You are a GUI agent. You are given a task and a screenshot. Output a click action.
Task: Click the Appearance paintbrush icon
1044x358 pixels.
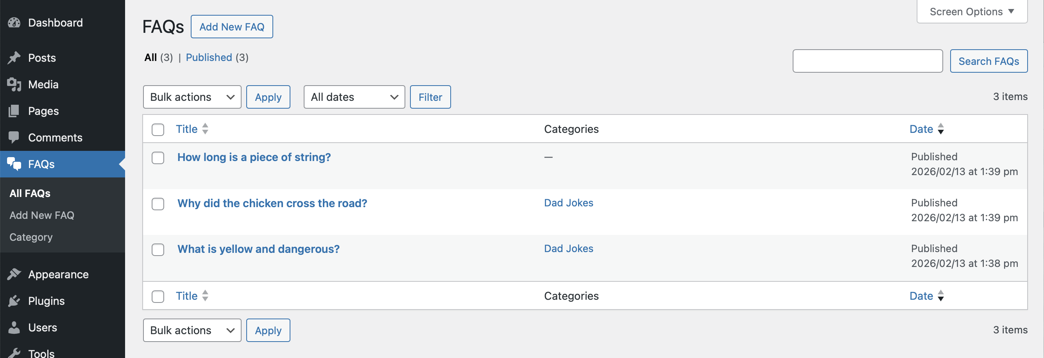click(x=14, y=274)
